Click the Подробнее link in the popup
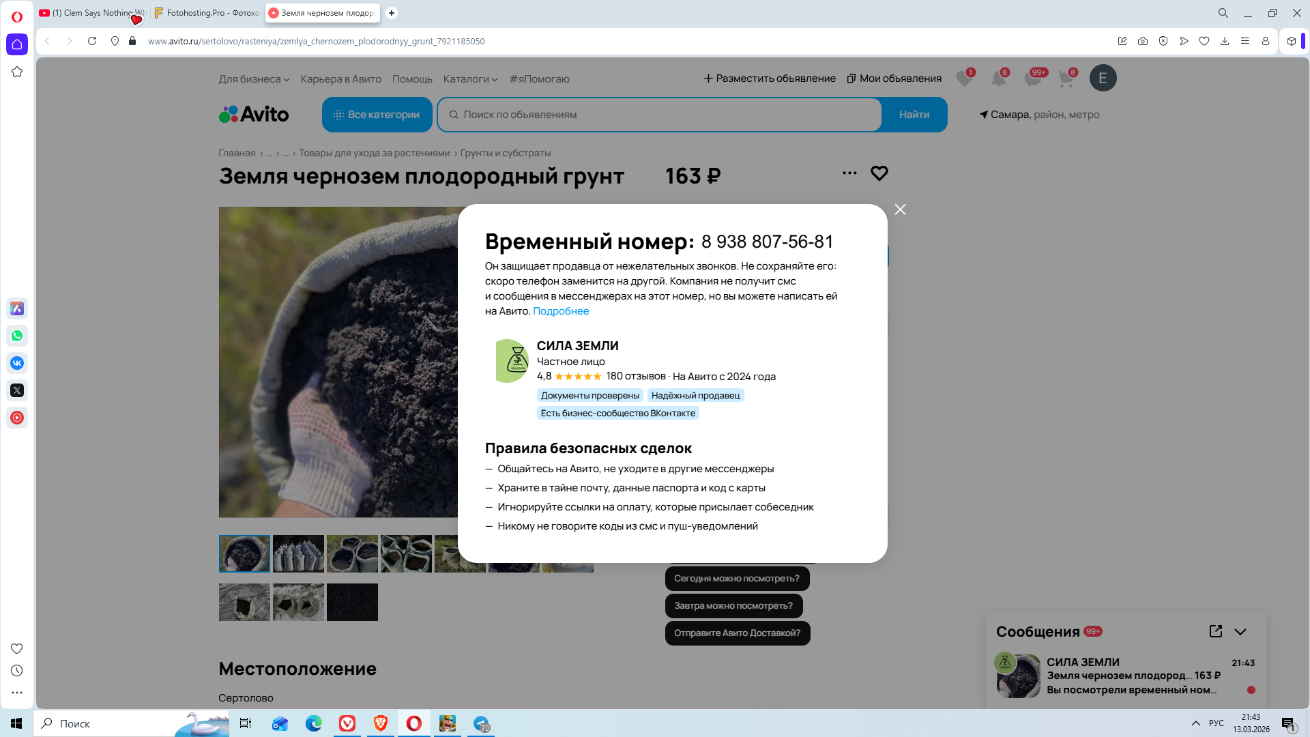 (560, 311)
